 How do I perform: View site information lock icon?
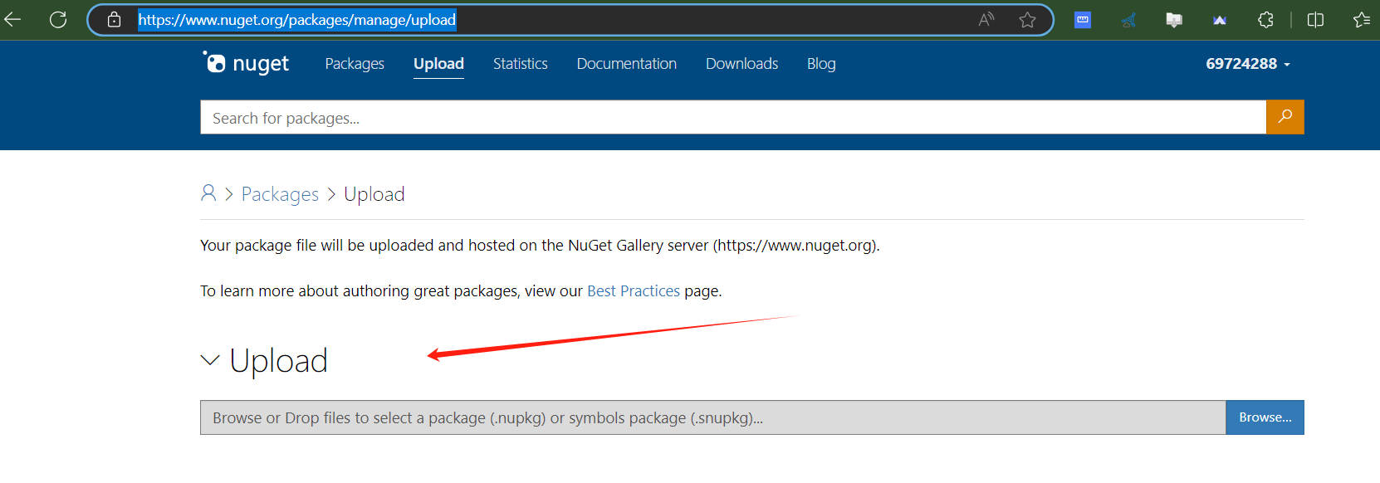115,20
